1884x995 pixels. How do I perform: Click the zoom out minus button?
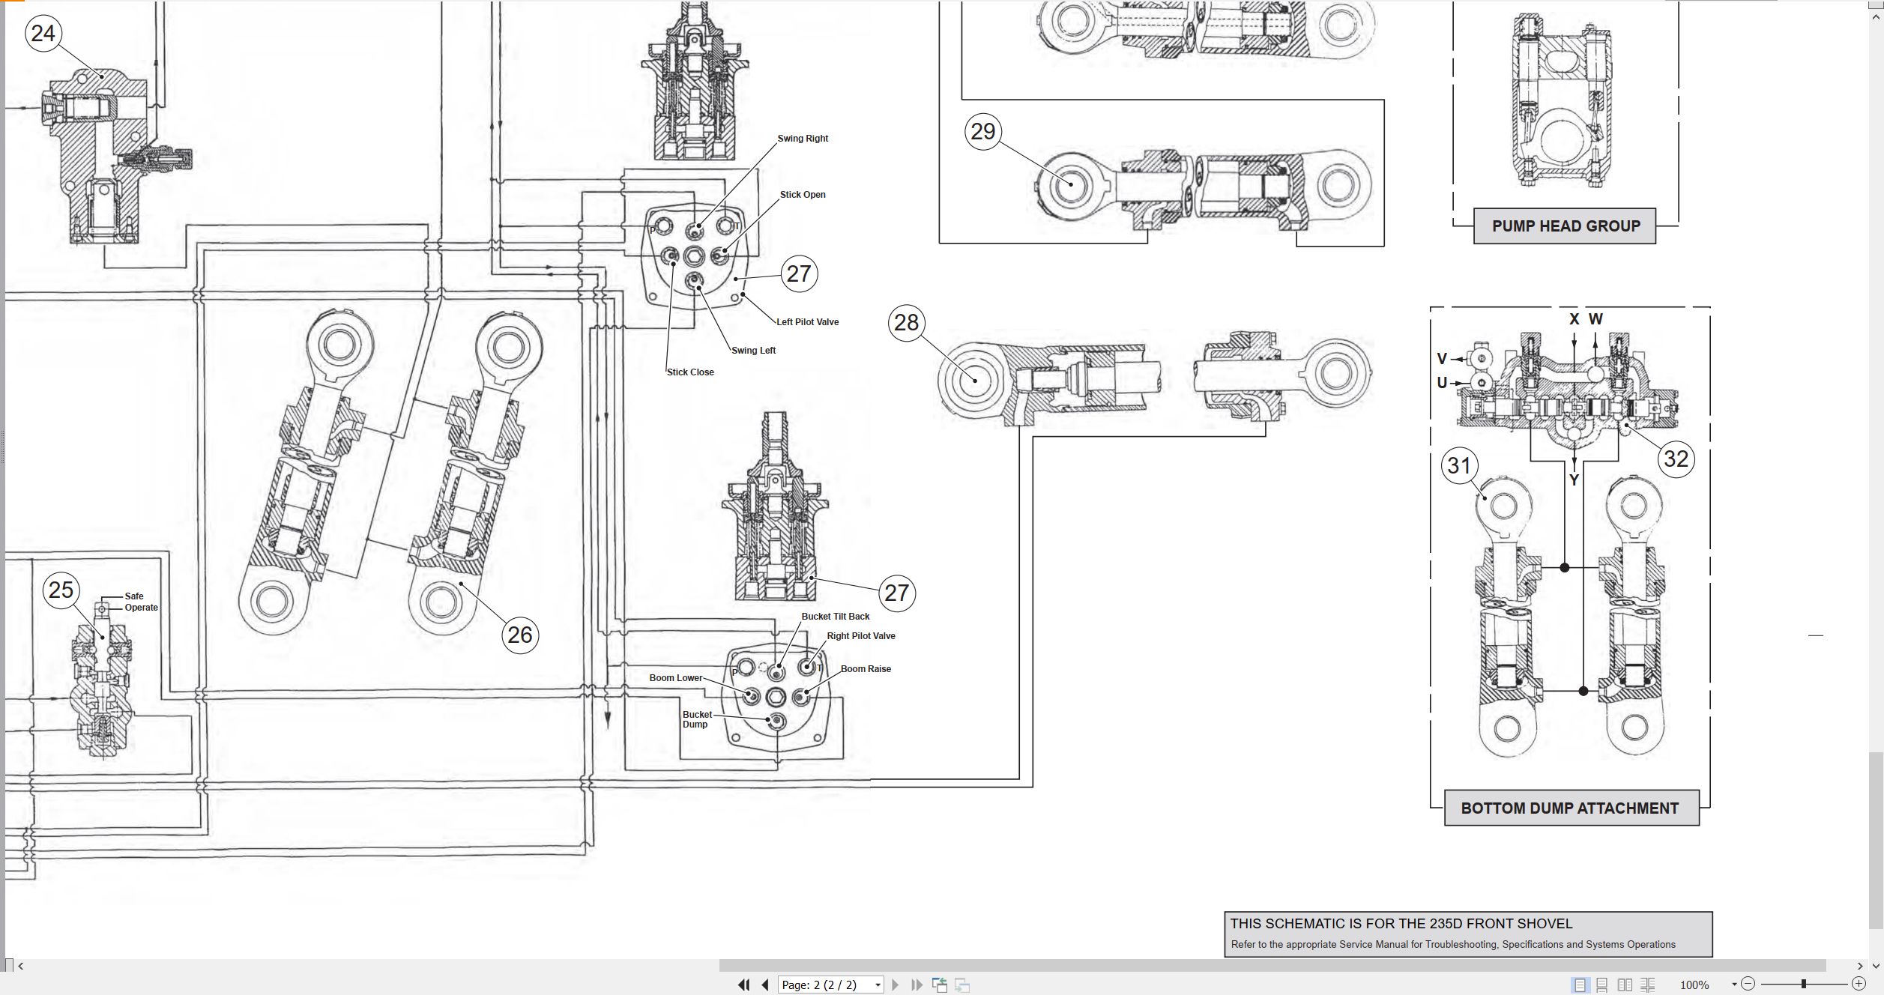pyautogui.click(x=1748, y=984)
